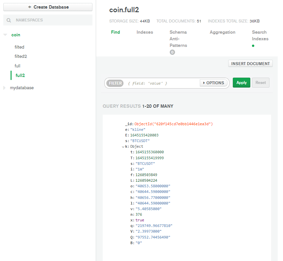Click the INDEXES TOTAL SIZE 36KB stat
Viewport: 283px width, 261px height.
click(234, 21)
